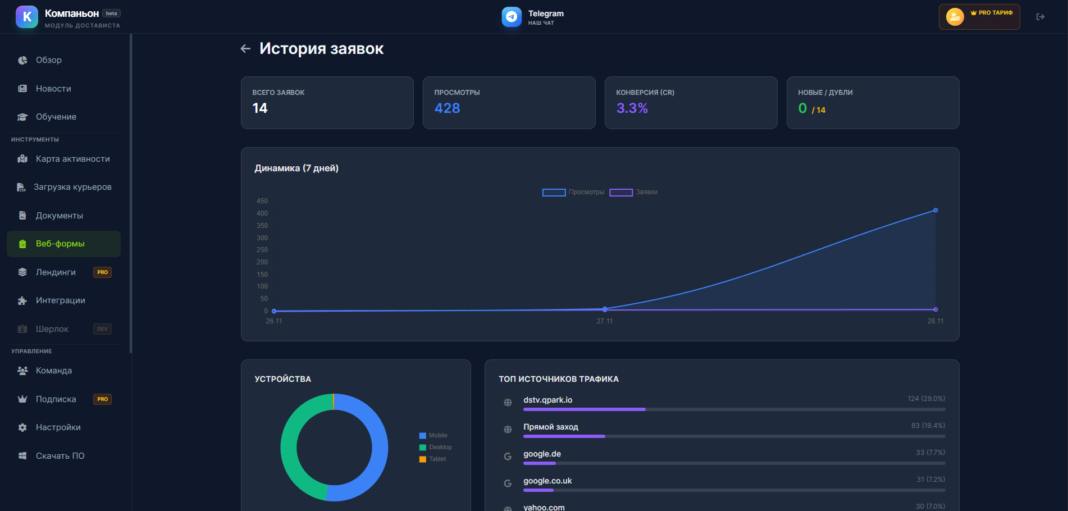1068x511 pixels.
Task: Click the Загрузка курьеров CSV icon
Action: [x=21, y=188]
